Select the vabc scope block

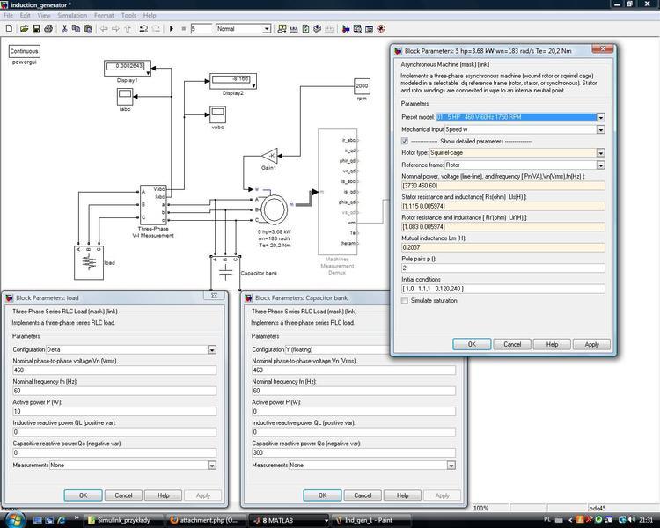point(217,114)
